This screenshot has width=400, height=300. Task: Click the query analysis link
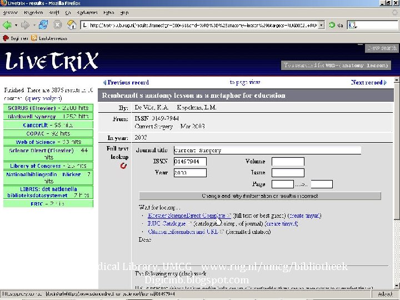coord(44,98)
